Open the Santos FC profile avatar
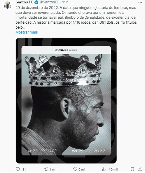This screenshot has width=145, height=173. (7, 5)
